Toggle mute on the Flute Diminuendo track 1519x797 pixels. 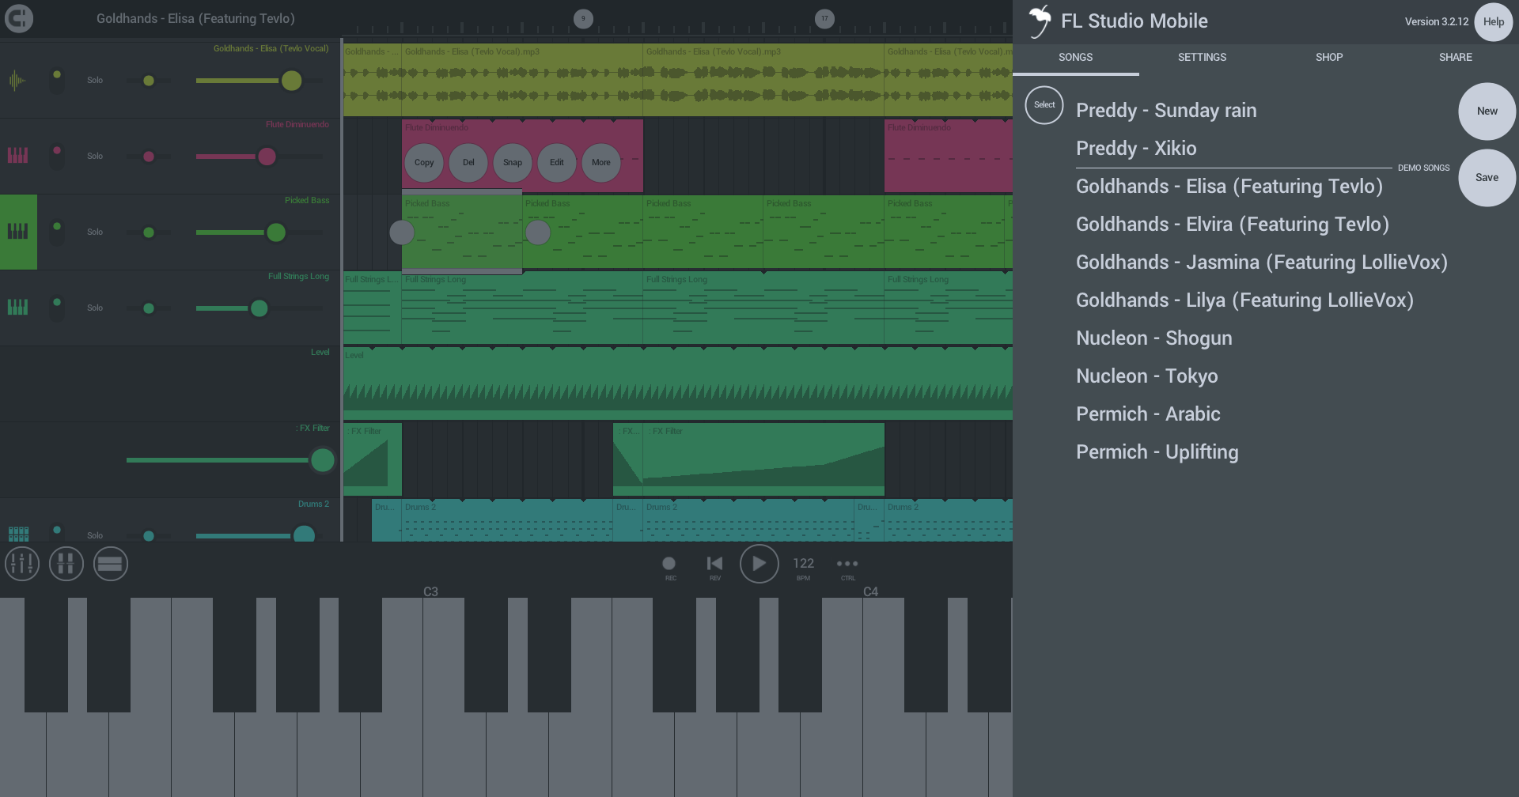(x=57, y=154)
